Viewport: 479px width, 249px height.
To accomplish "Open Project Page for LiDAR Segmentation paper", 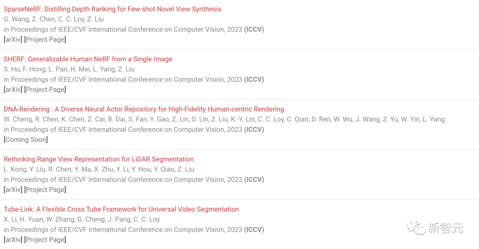I will pos(45,190).
